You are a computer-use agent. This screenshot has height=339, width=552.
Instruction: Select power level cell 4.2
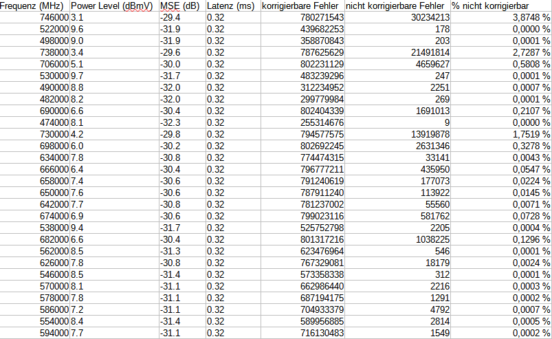point(114,135)
